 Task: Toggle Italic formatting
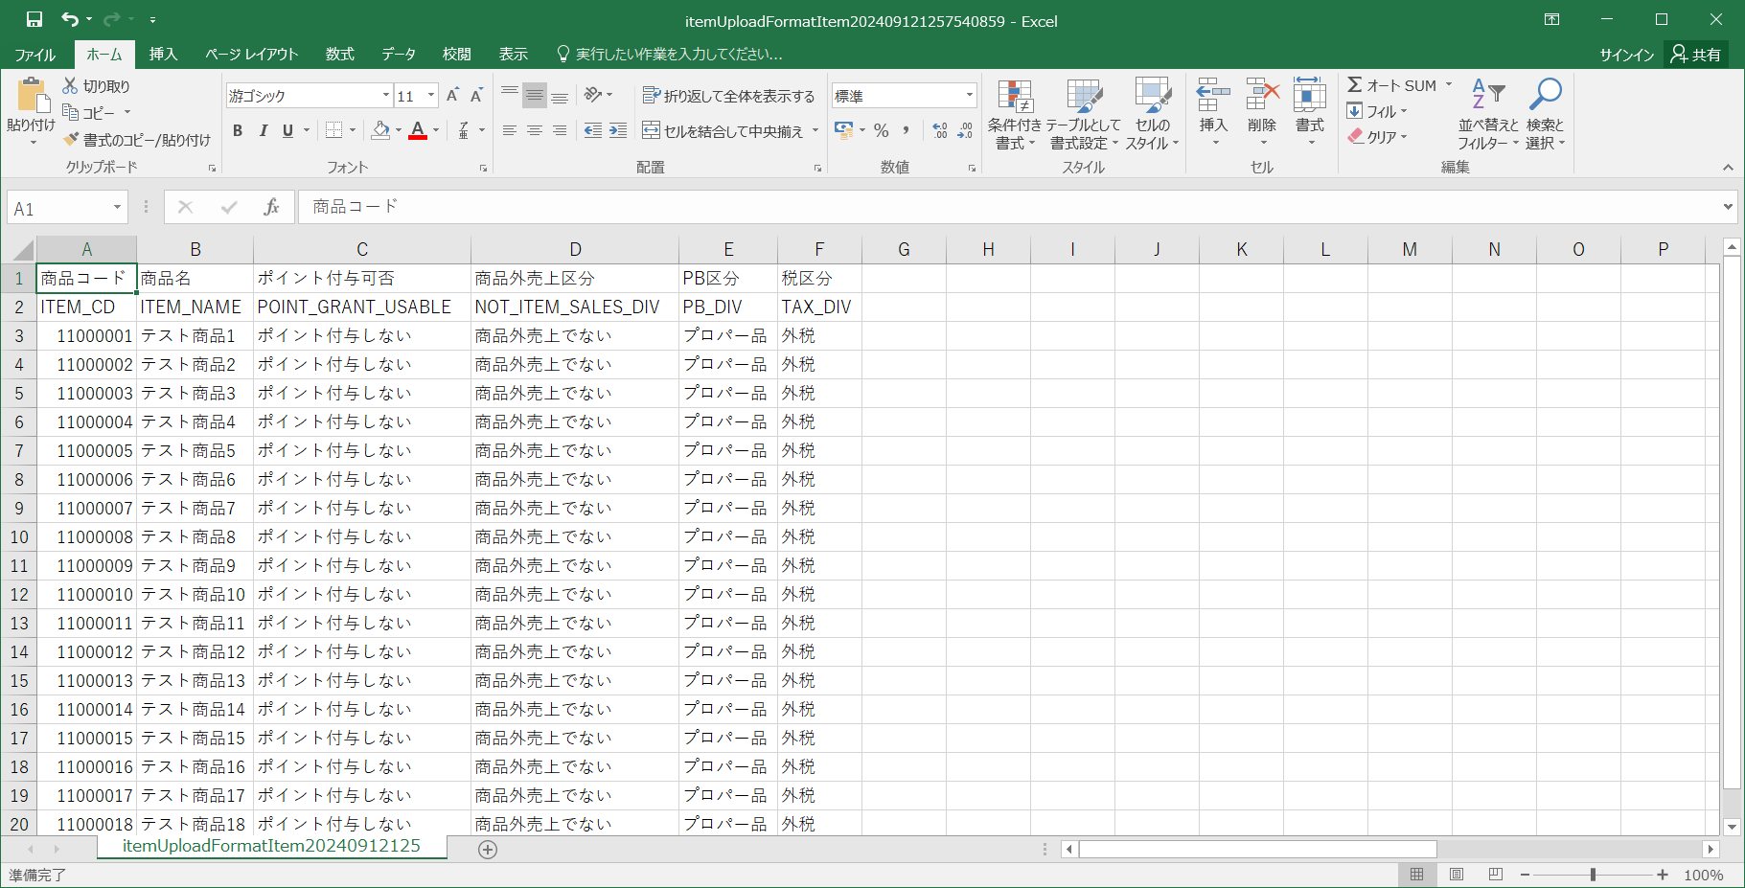[263, 131]
